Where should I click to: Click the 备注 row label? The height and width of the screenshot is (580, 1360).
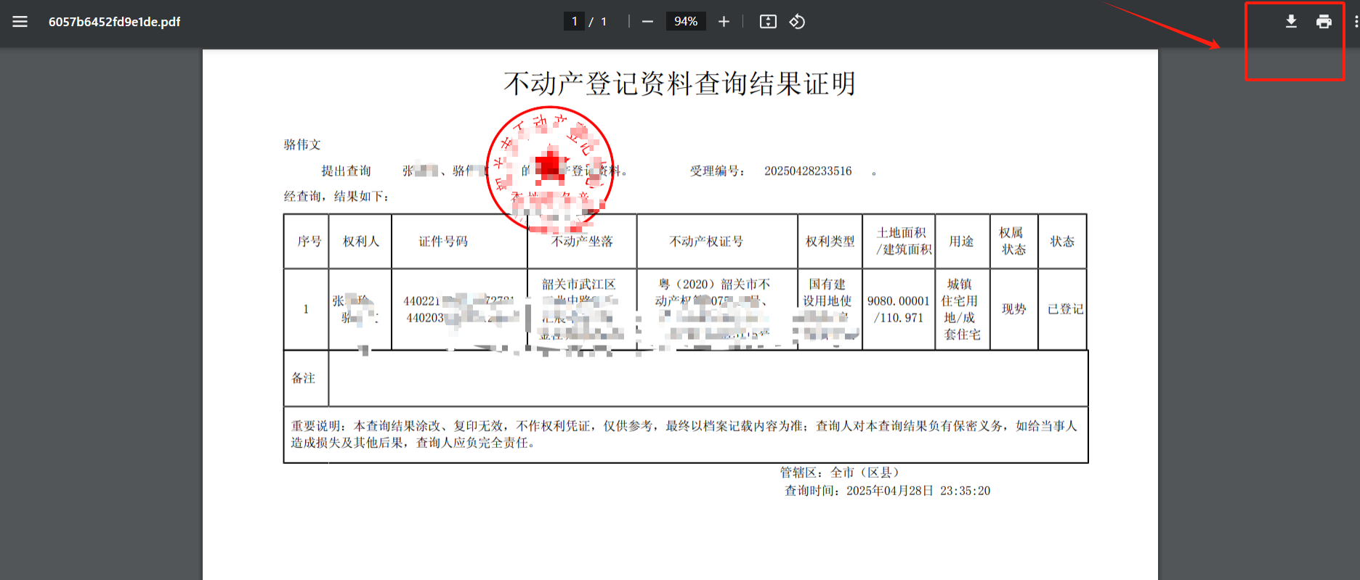[304, 378]
